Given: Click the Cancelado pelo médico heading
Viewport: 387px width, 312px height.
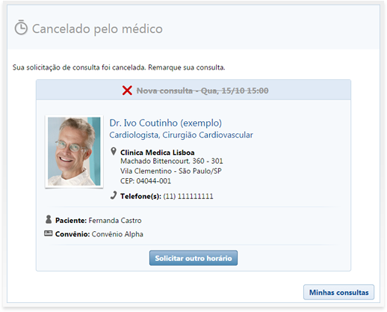Looking at the screenshot, I should click(x=97, y=28).
